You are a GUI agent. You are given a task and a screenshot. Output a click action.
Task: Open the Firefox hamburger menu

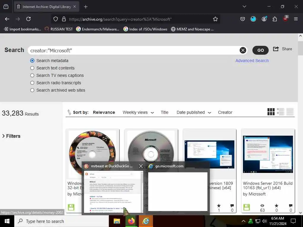(296, 19)
